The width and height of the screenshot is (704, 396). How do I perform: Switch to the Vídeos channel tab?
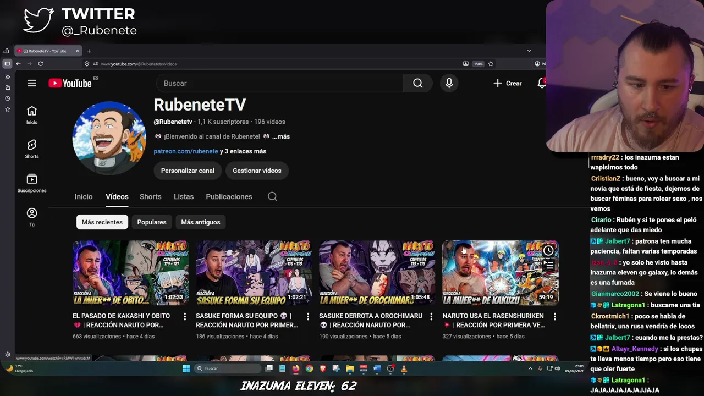pos(117,196)
